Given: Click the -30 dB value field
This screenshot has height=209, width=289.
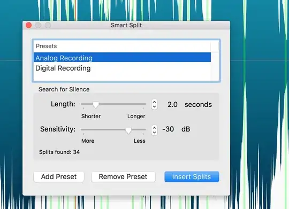Looking at the screenshot, I should 168,129.
